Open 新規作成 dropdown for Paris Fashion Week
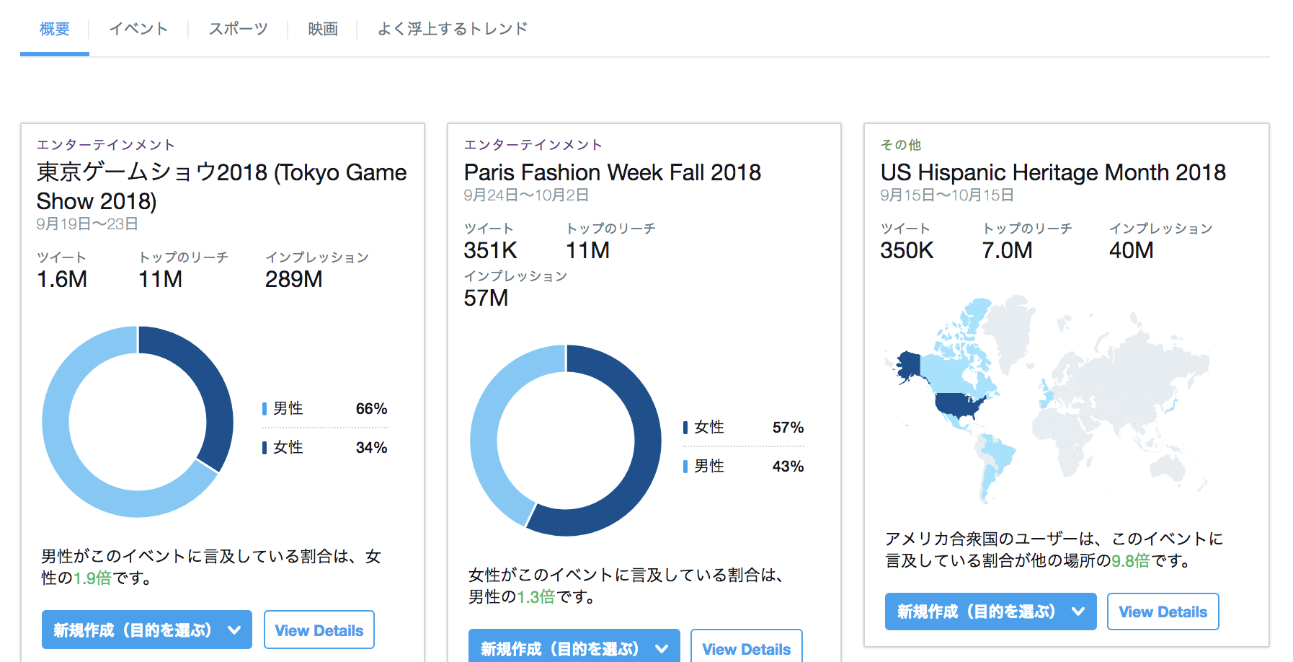 pos(574,646)
